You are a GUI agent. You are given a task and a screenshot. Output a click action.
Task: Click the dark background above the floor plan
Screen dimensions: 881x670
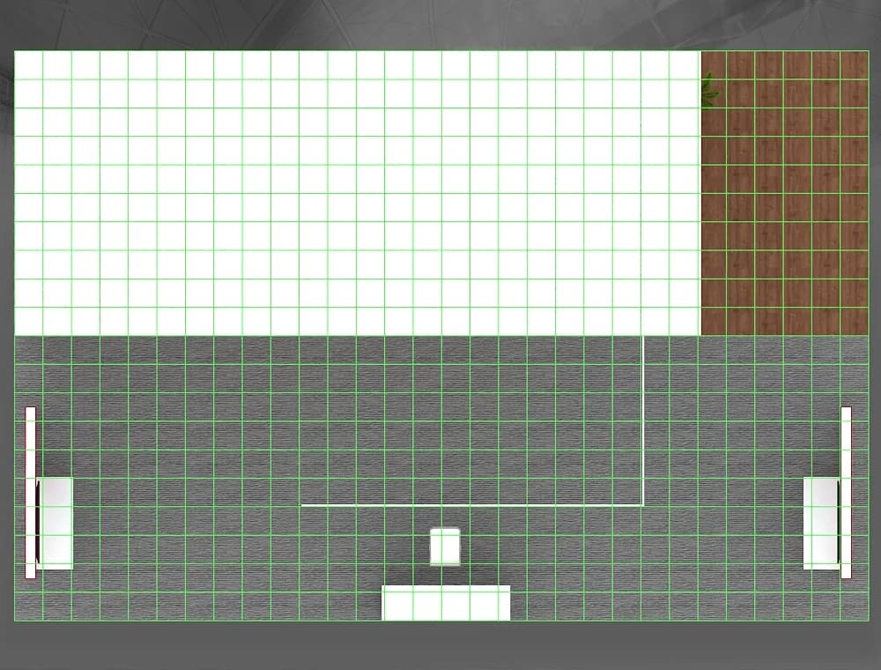440,24
